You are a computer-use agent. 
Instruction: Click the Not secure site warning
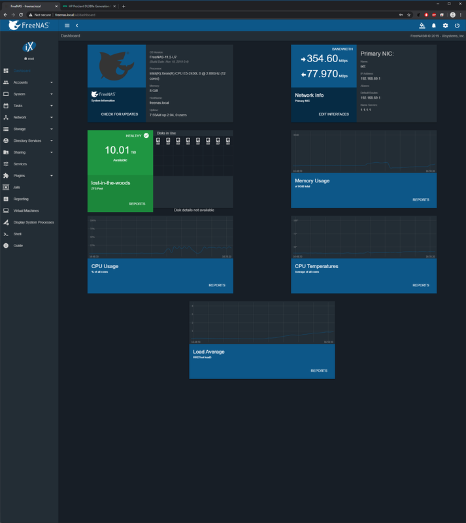[x=40, y=15]
